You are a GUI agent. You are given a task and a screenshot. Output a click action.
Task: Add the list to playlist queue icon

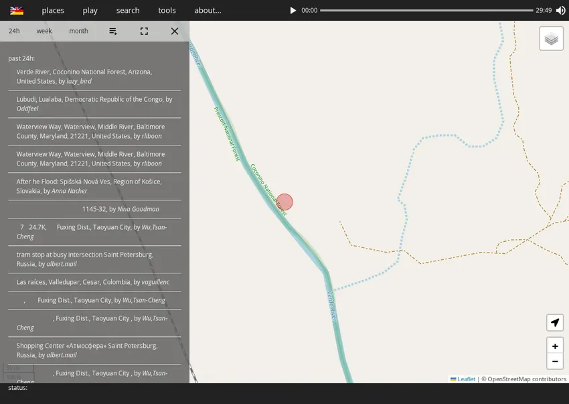[113, 31]
